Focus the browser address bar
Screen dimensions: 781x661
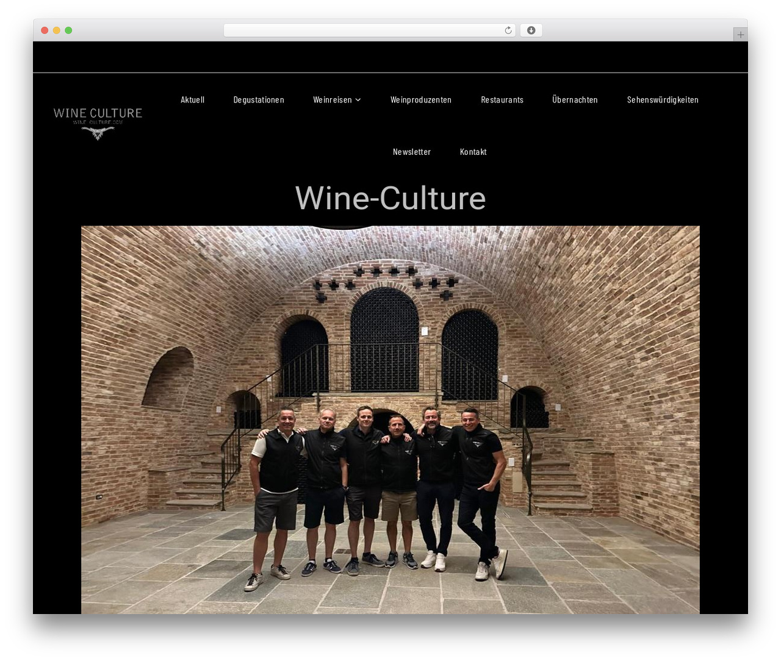pyautogui.click(x=370, y=30)
